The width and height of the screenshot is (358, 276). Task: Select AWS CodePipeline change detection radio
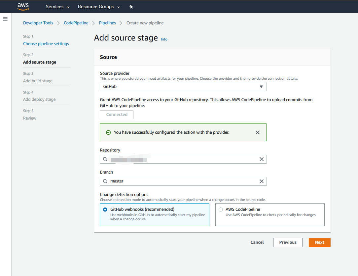(x=221, y=209)
